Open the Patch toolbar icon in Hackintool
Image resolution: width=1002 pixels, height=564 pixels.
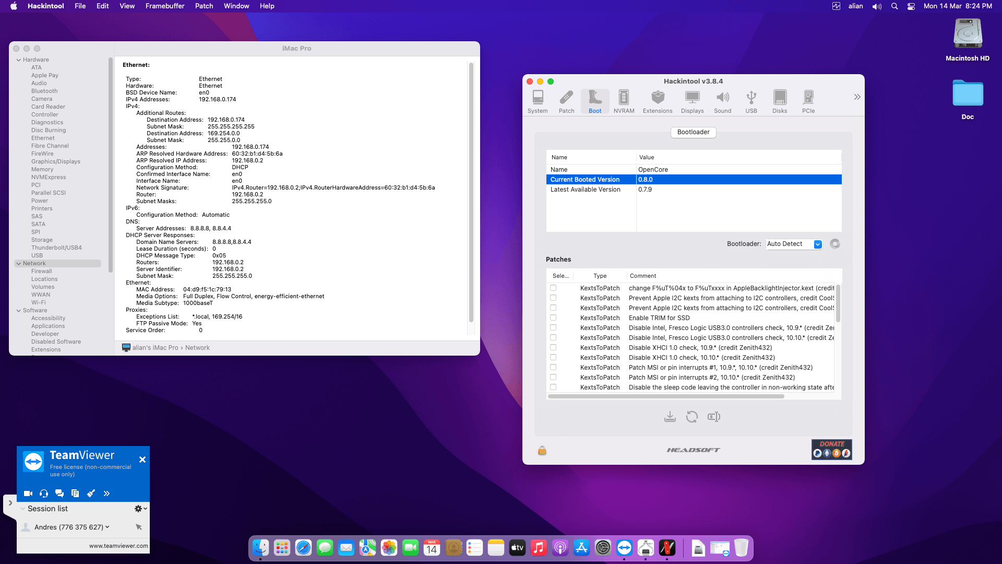click(566, 101)
